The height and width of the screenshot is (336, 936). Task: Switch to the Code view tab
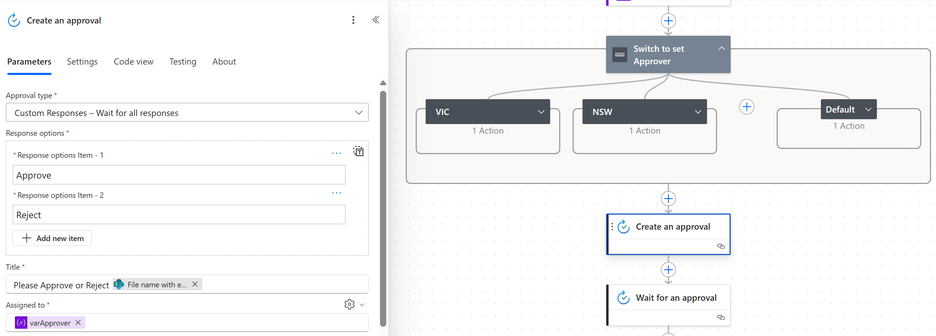tap(133, 61)
